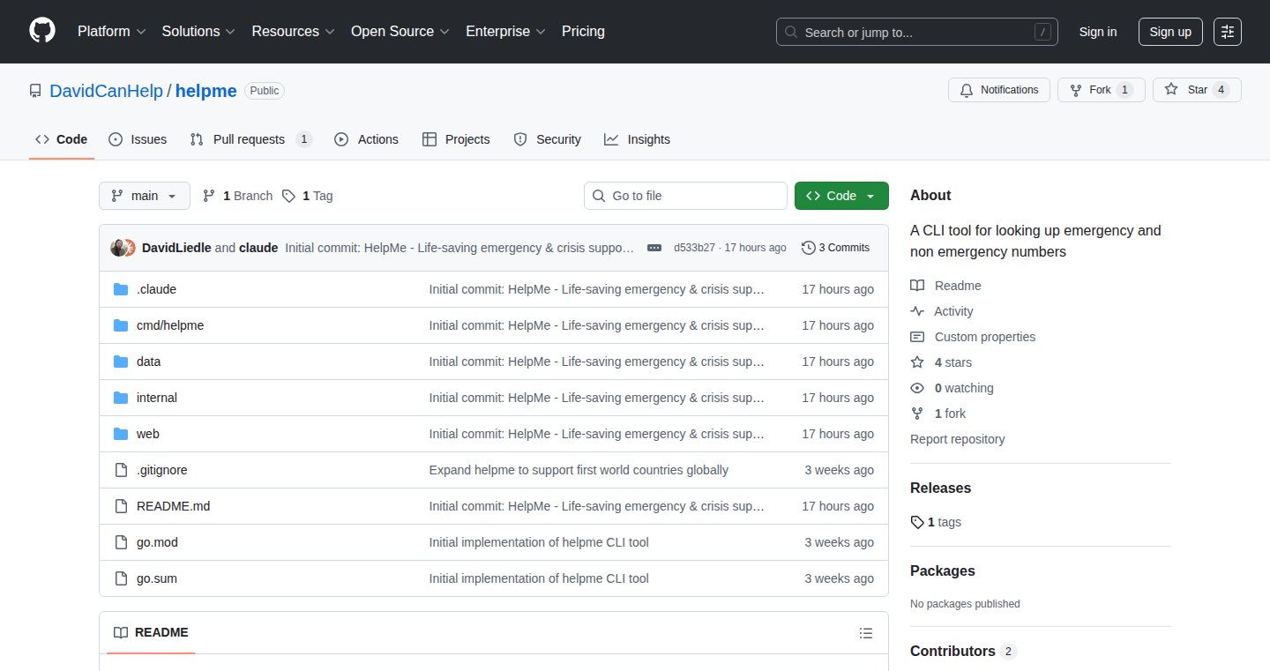The height and width of the screenshot is (671, 1270).
Task: Click the README.md file icon
Action: click(121, 506)
